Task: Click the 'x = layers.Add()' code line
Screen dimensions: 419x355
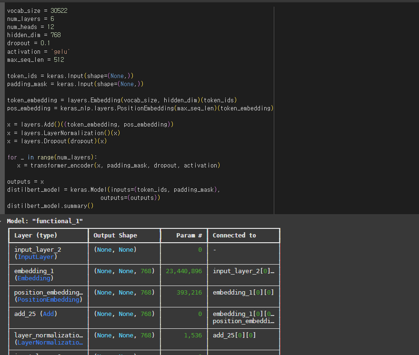Action: 90,125
